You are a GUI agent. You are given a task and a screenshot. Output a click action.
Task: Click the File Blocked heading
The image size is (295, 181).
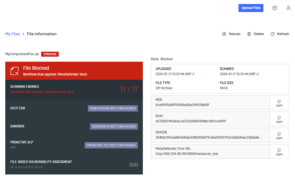click(x=36, y=68)
